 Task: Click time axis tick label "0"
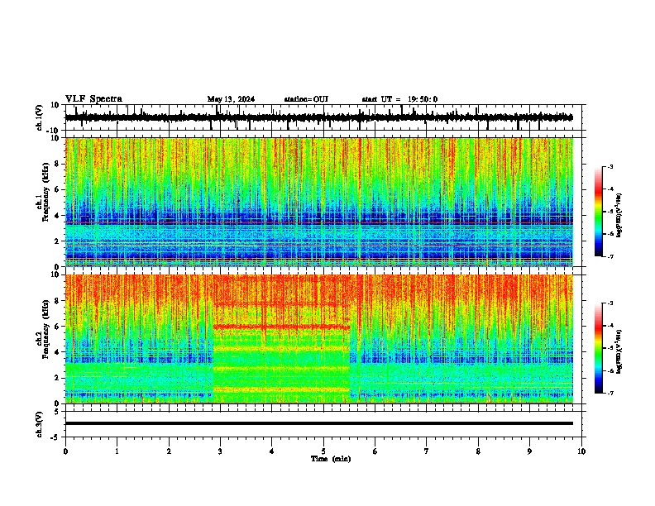(65, 451)
